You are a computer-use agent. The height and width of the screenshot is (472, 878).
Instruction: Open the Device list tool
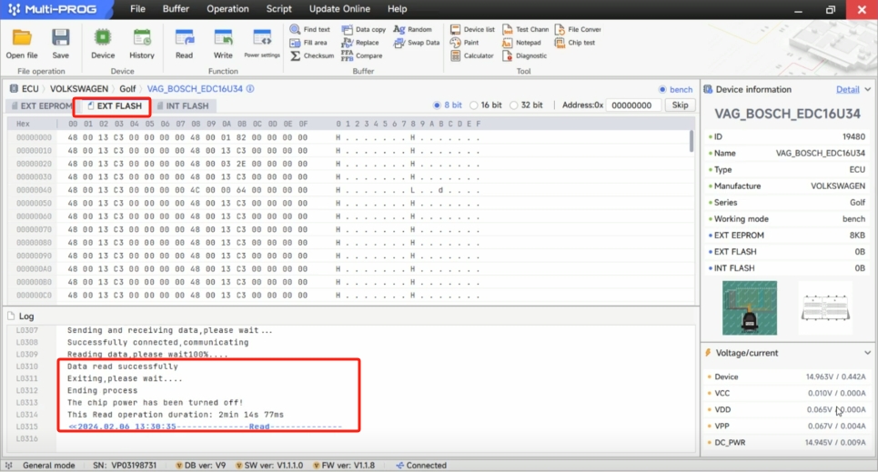(472, 29)
